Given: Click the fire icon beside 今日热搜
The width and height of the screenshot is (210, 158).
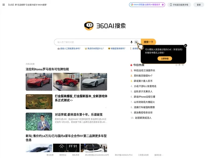Looking at the screenshot, I should coord(131,65).
